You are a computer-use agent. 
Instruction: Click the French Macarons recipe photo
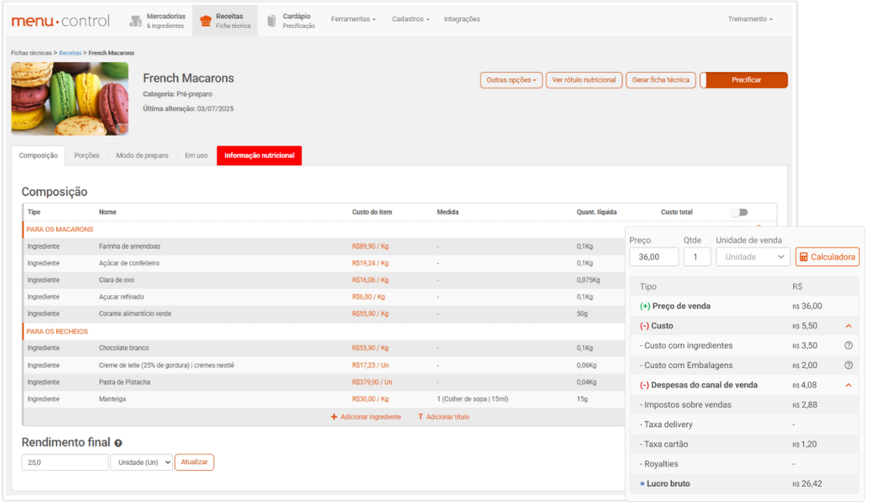tap(70, 99)
